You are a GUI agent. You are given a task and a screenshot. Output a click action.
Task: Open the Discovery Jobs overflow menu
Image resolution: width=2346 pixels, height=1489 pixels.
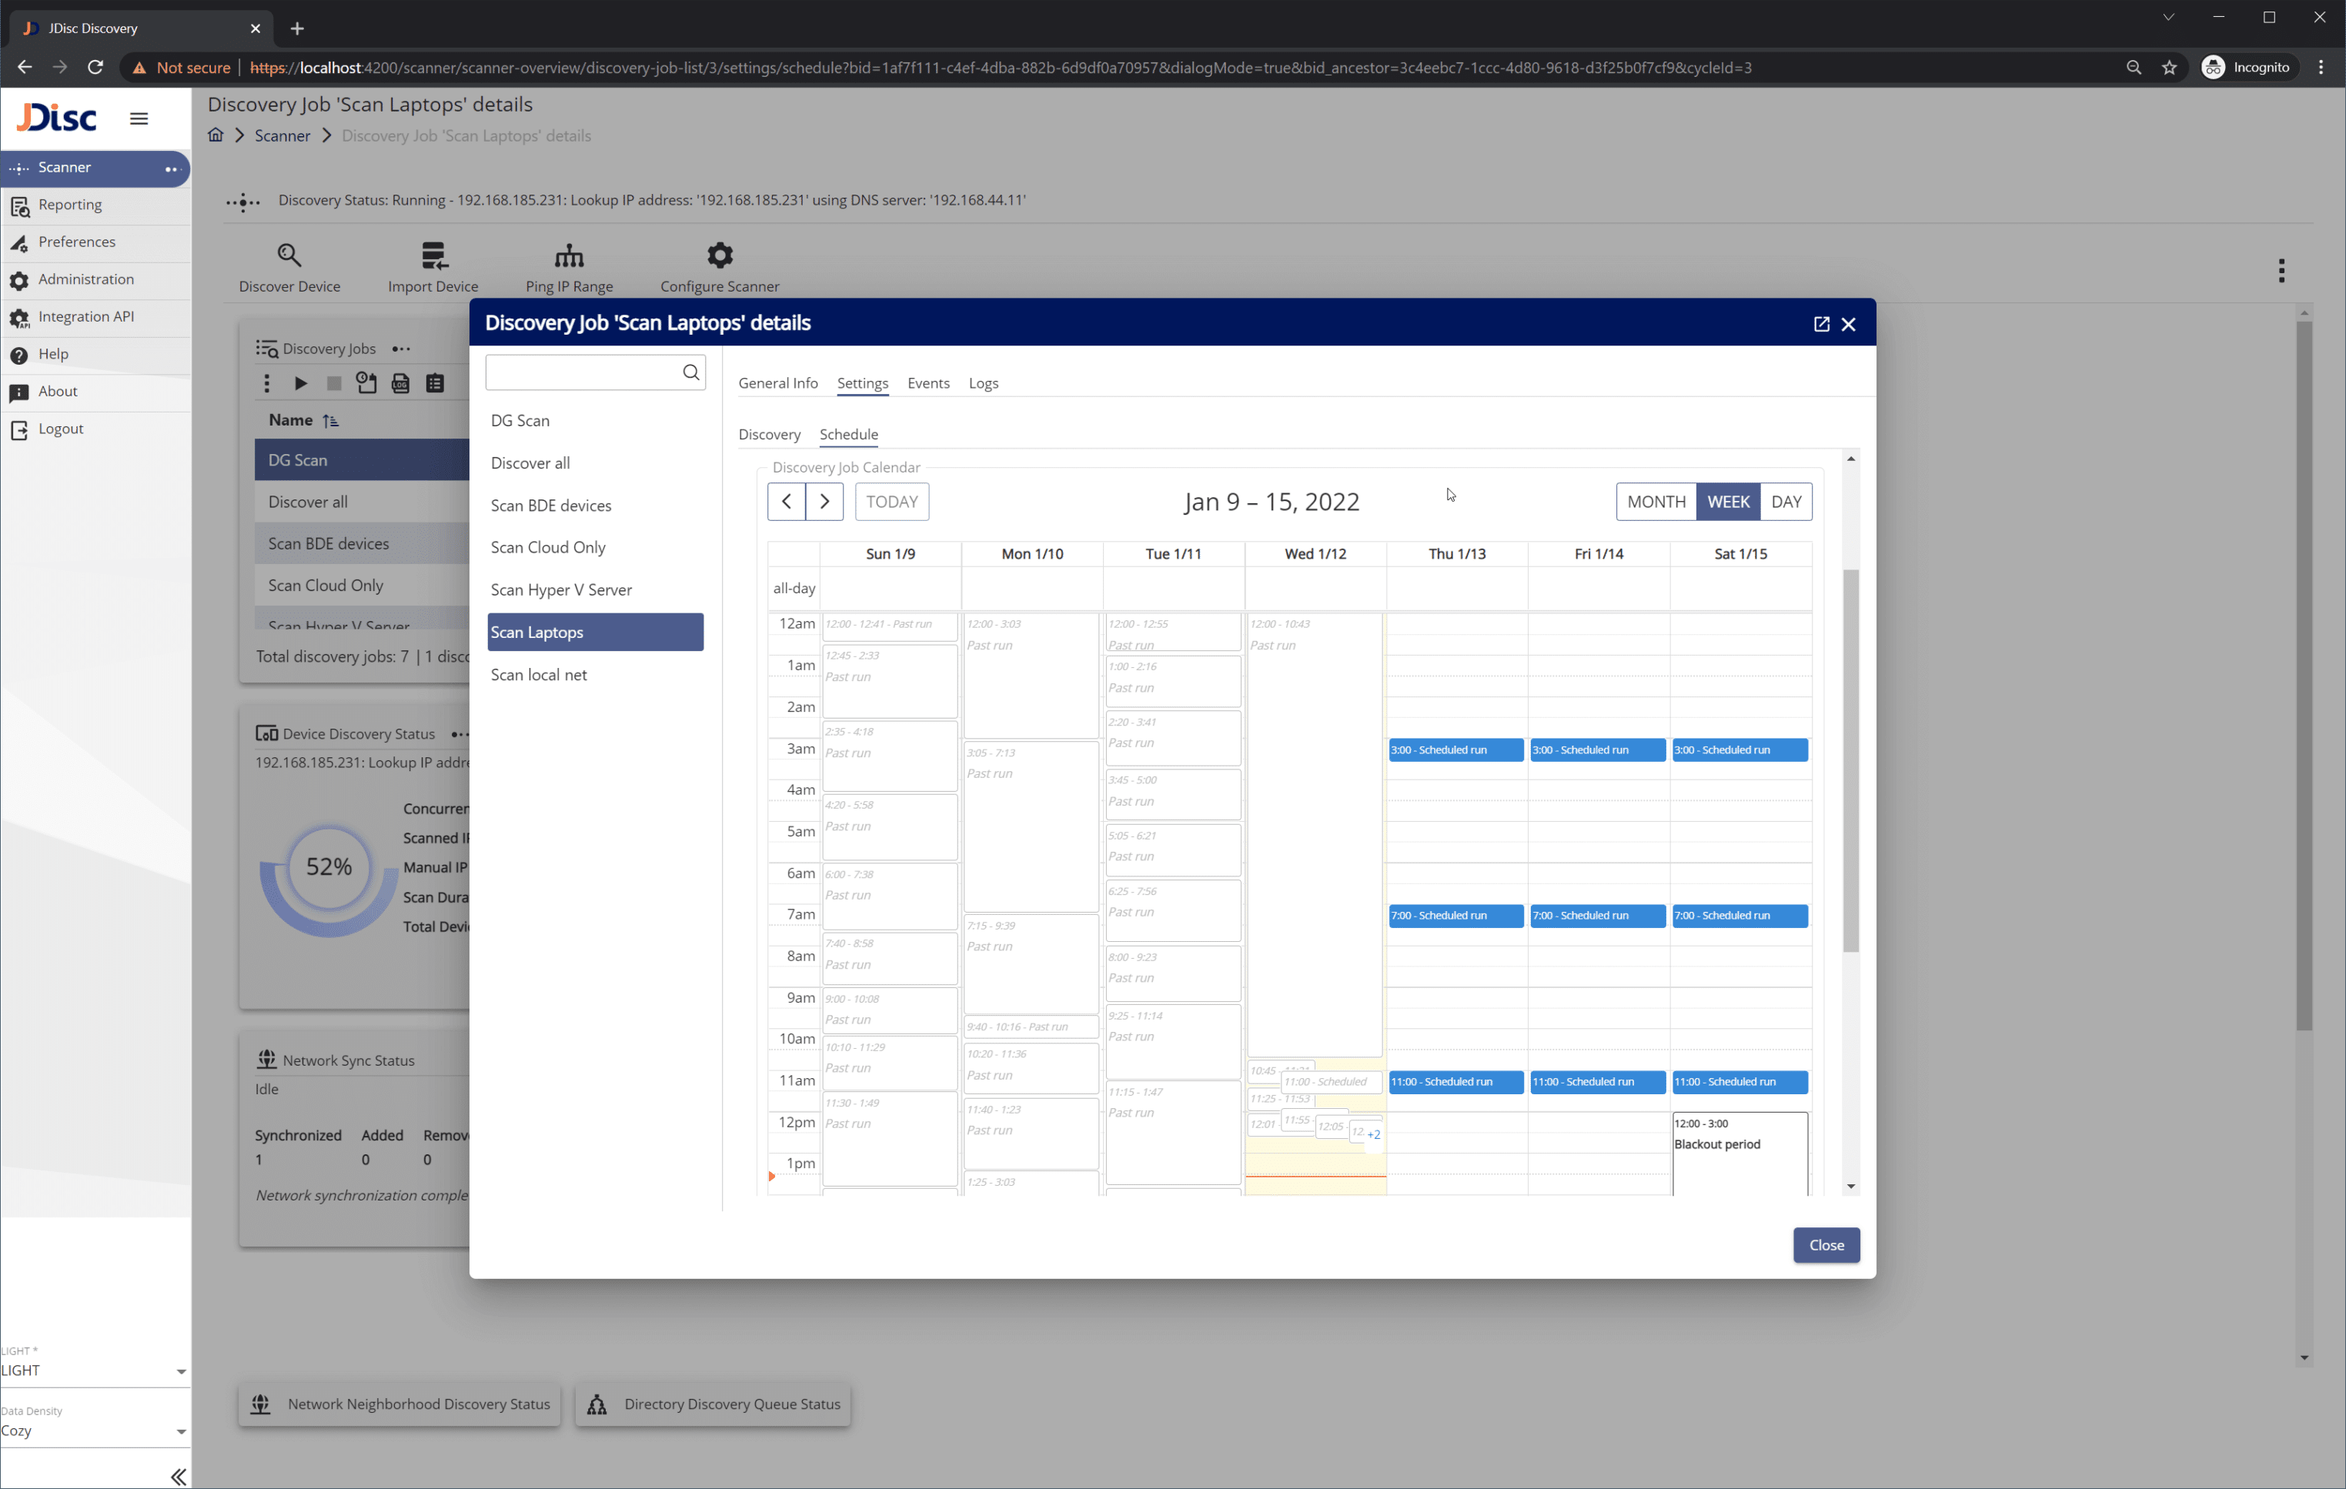tap(400, 348)
